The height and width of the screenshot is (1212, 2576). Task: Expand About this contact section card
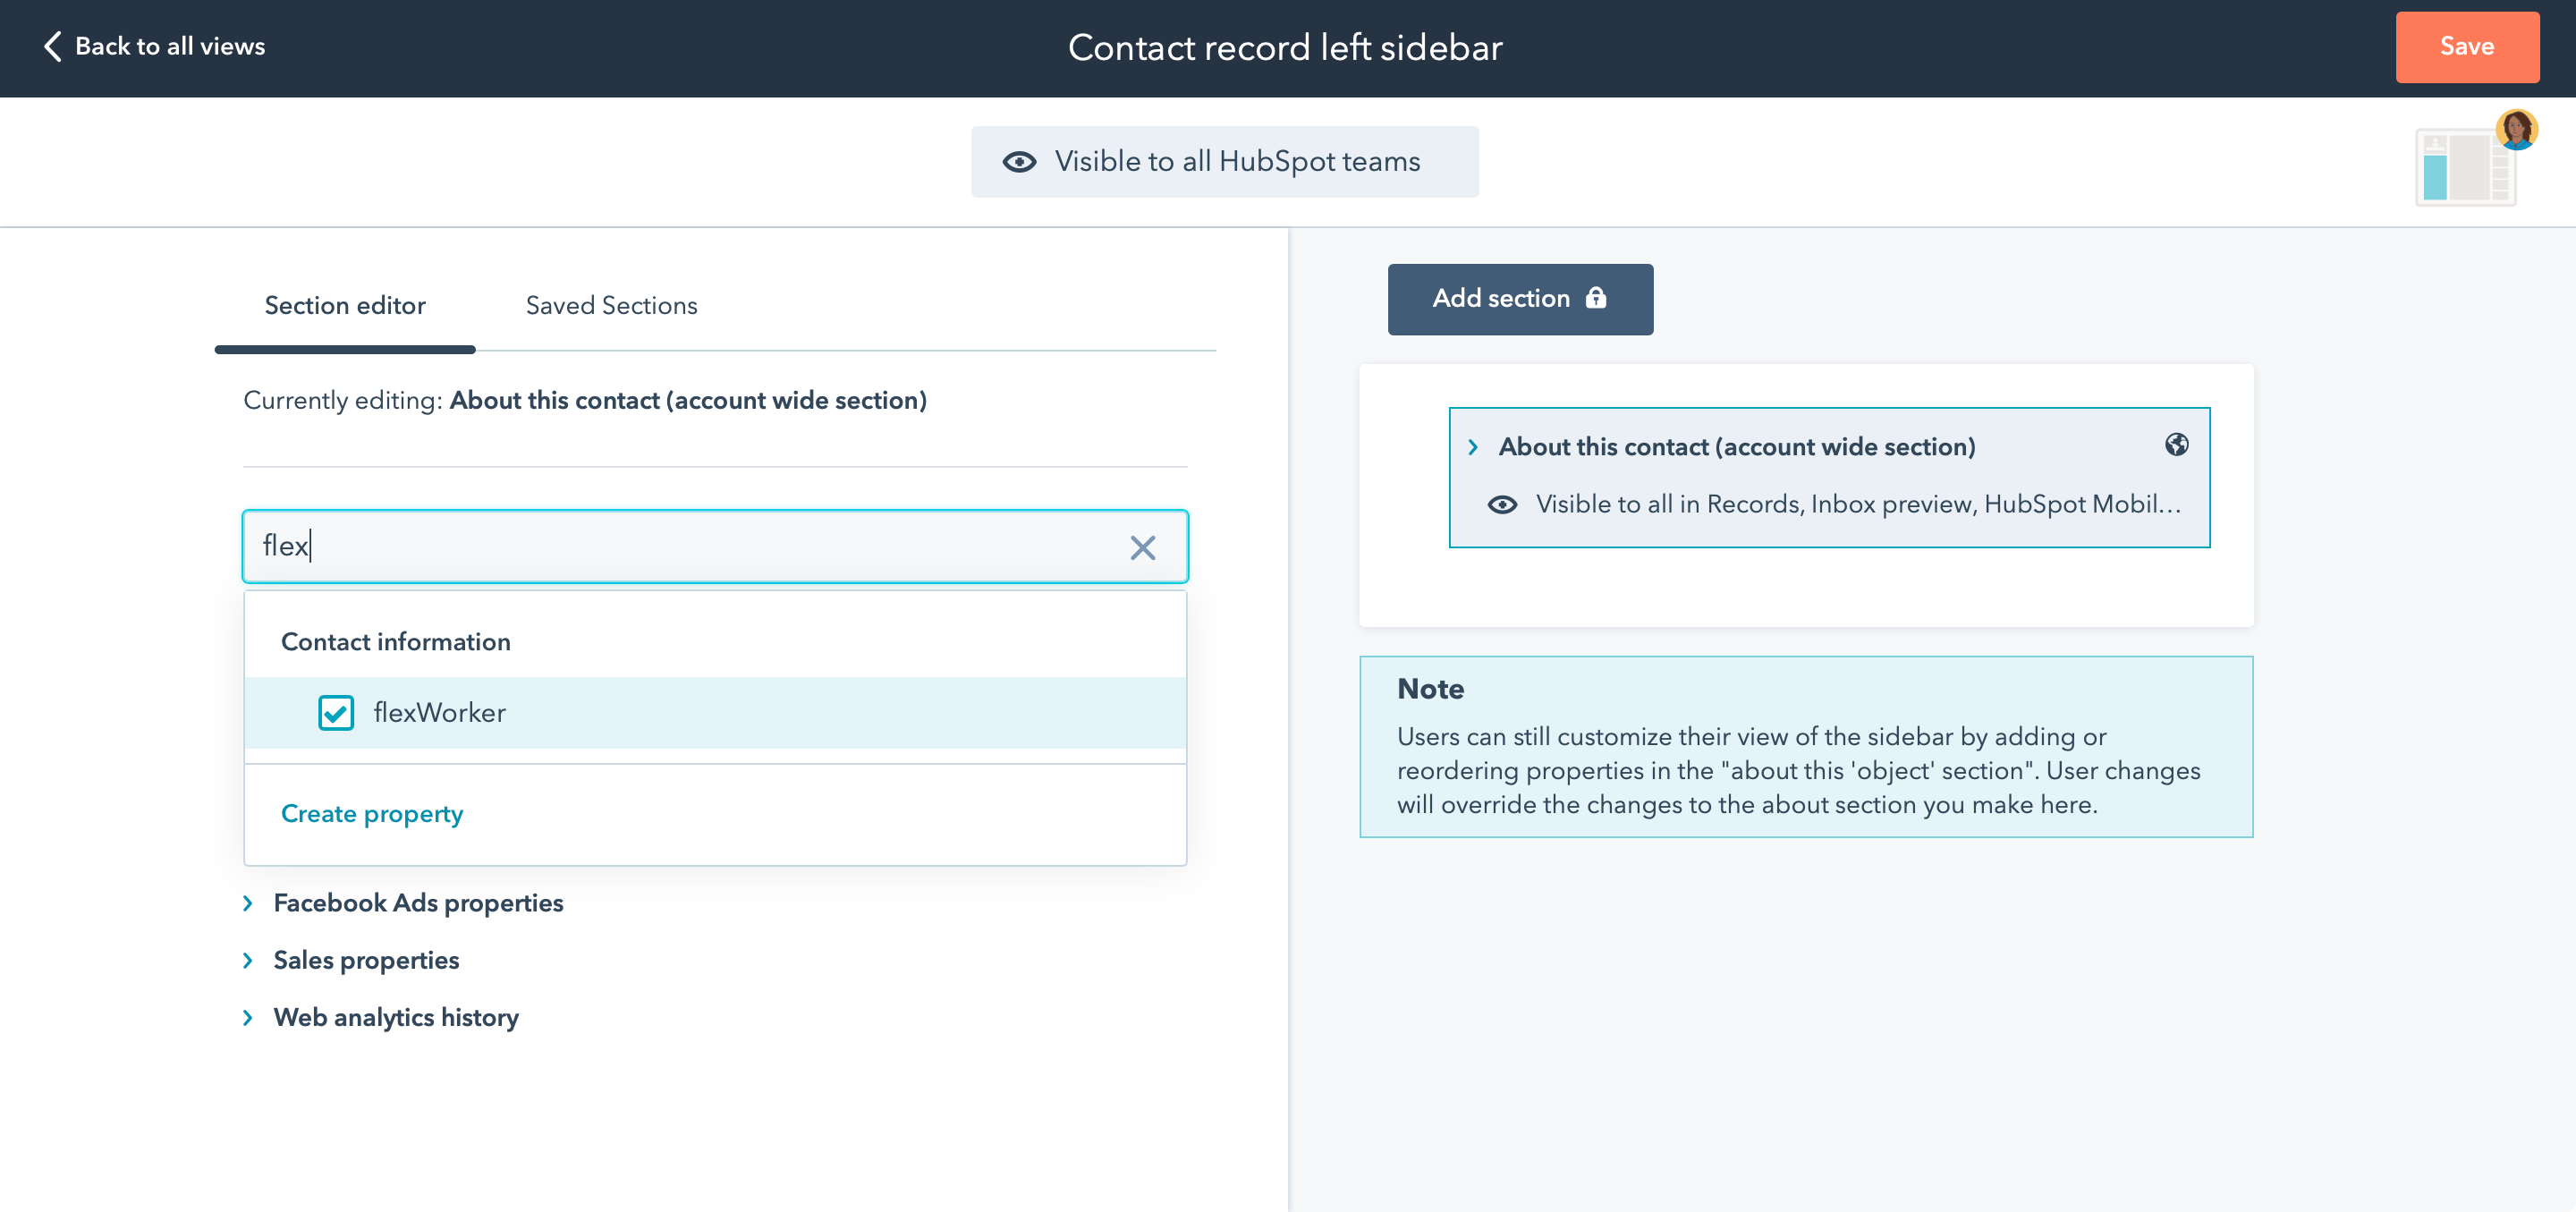(x=1473, y=447)
